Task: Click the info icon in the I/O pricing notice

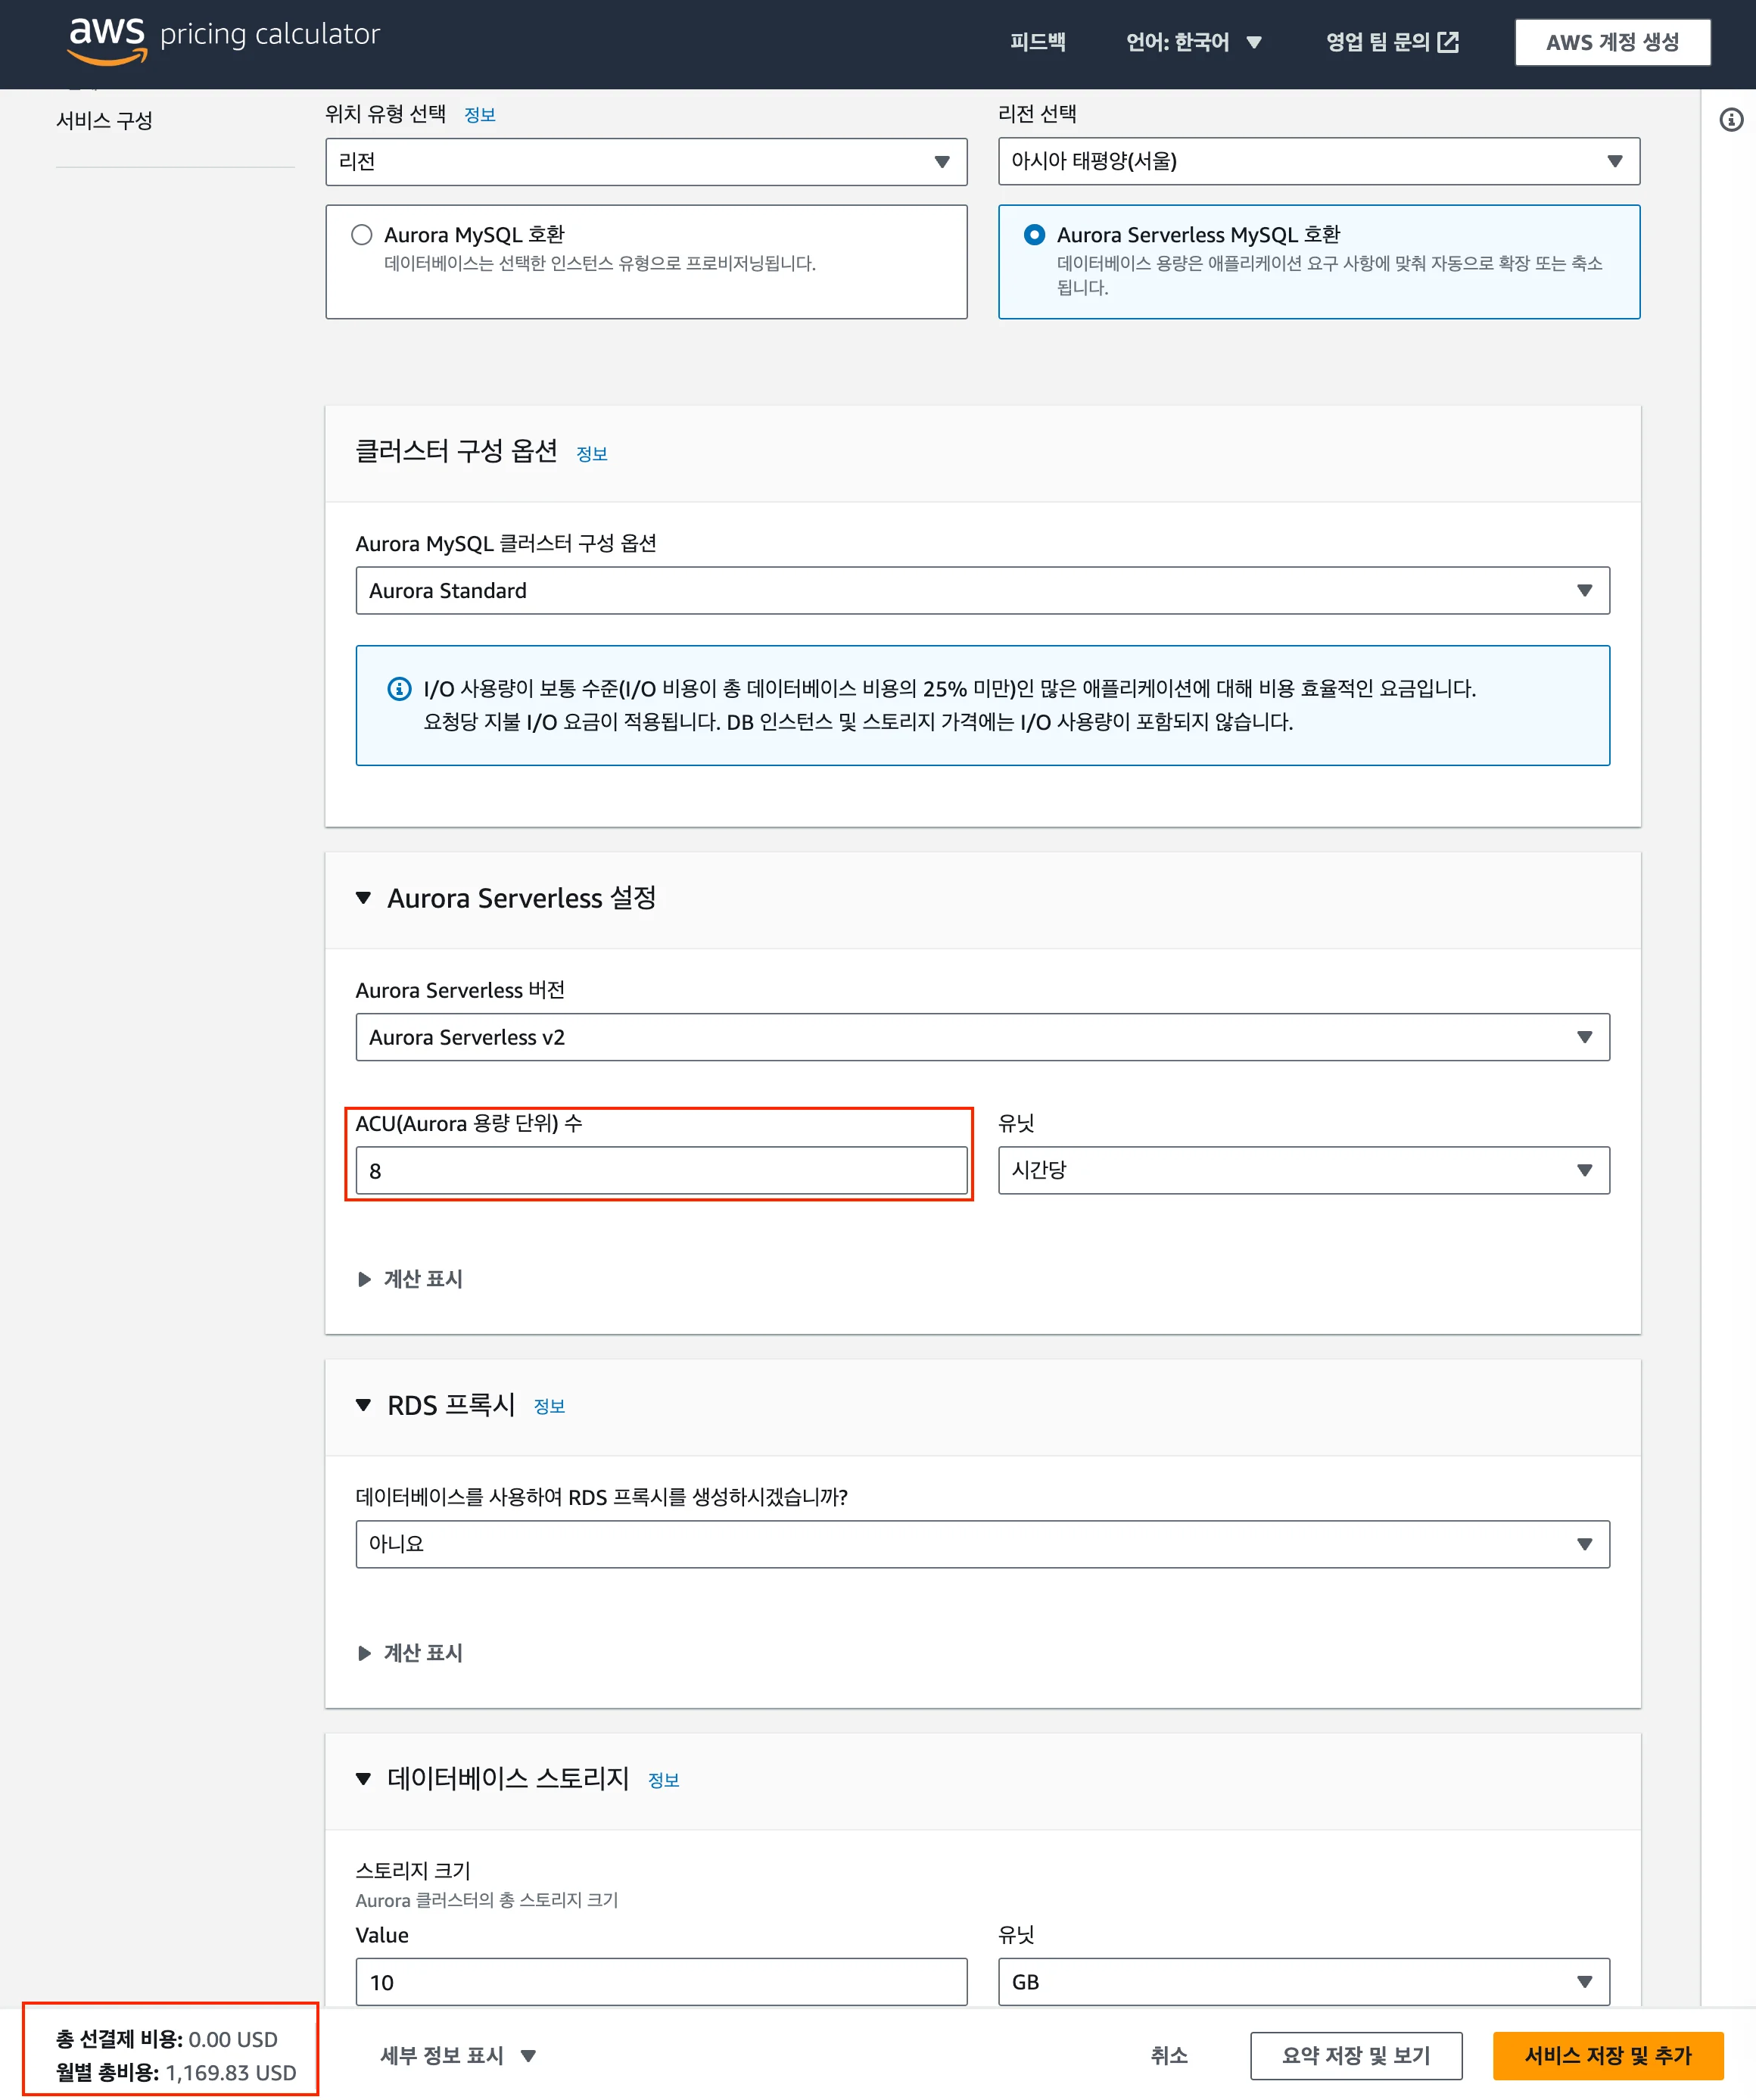Action: [x=398, y=688]
